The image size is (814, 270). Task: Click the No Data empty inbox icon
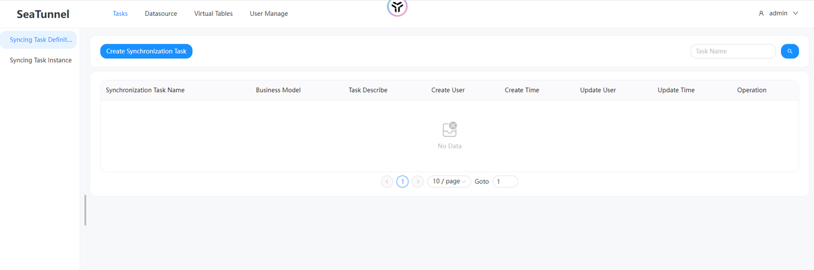450,130
